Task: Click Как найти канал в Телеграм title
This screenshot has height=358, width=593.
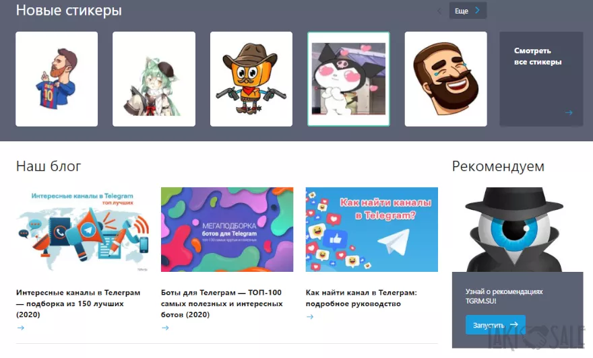Action: [x=361, y=298]
